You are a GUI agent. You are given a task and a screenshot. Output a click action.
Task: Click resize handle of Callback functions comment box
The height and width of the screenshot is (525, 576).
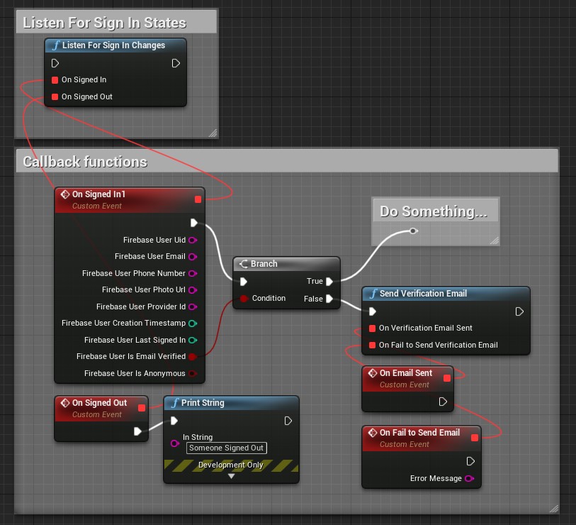pyautogui.click(x=554, y=509)
